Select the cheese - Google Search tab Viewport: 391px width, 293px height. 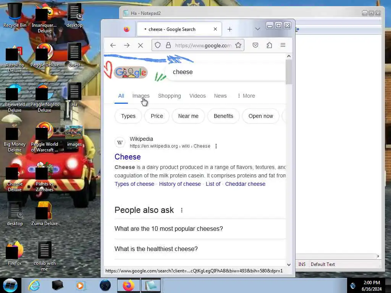179,29
